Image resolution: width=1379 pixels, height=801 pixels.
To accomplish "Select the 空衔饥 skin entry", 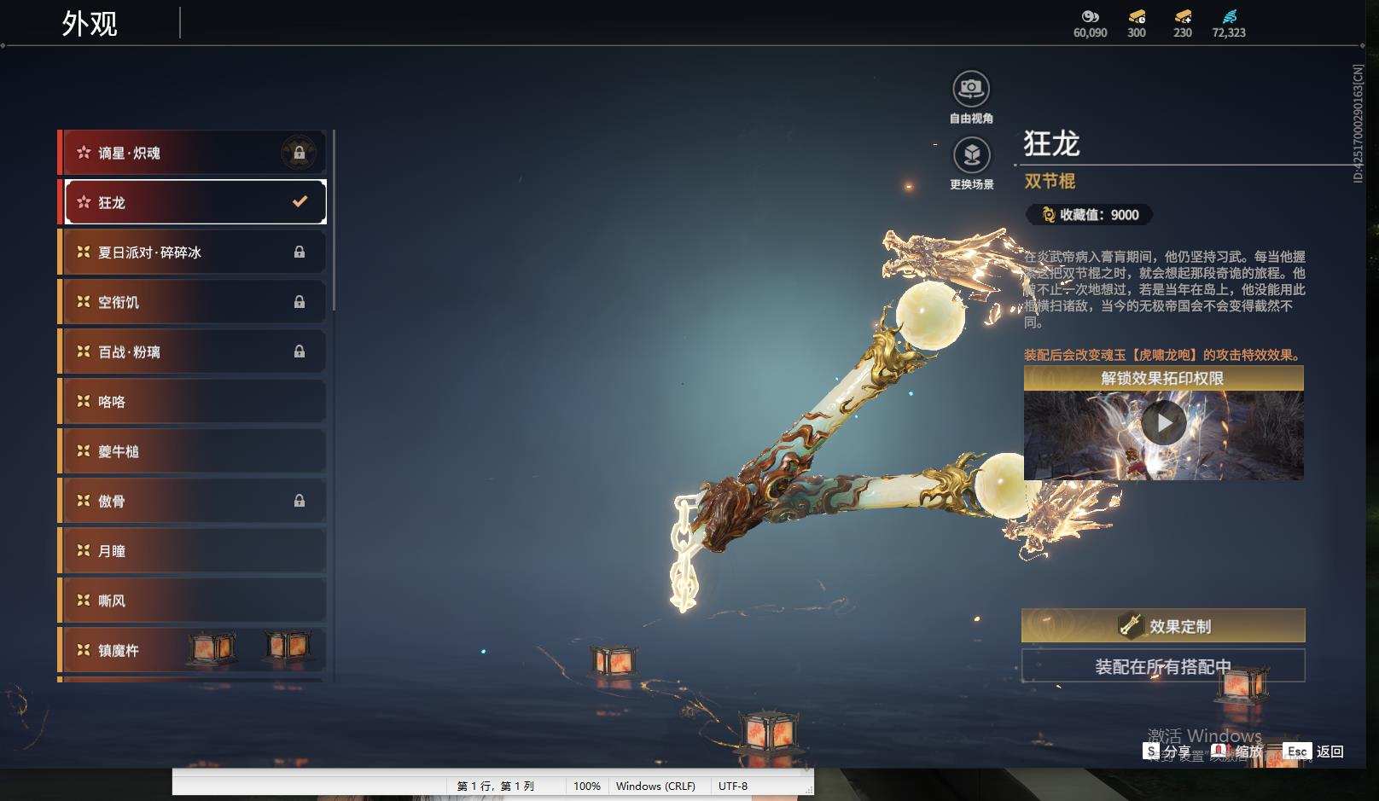I will (192, 302).
